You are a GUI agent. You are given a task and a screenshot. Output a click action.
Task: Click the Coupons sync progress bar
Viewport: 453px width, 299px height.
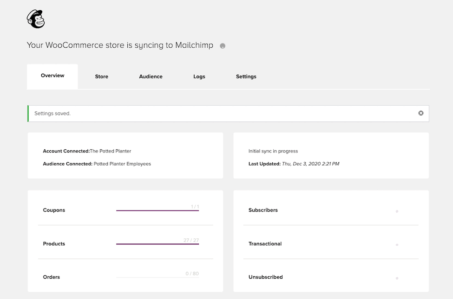pyautogui.click(x=158, y=211)
